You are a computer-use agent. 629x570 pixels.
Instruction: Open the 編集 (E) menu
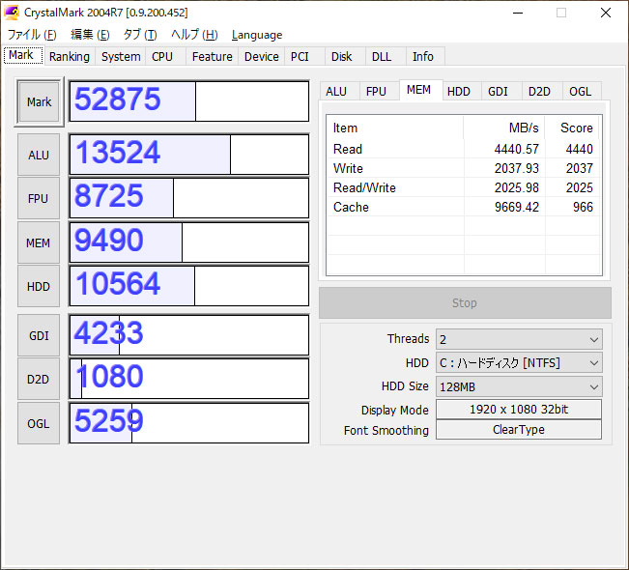pyautogui.click(x=90, y=35)
